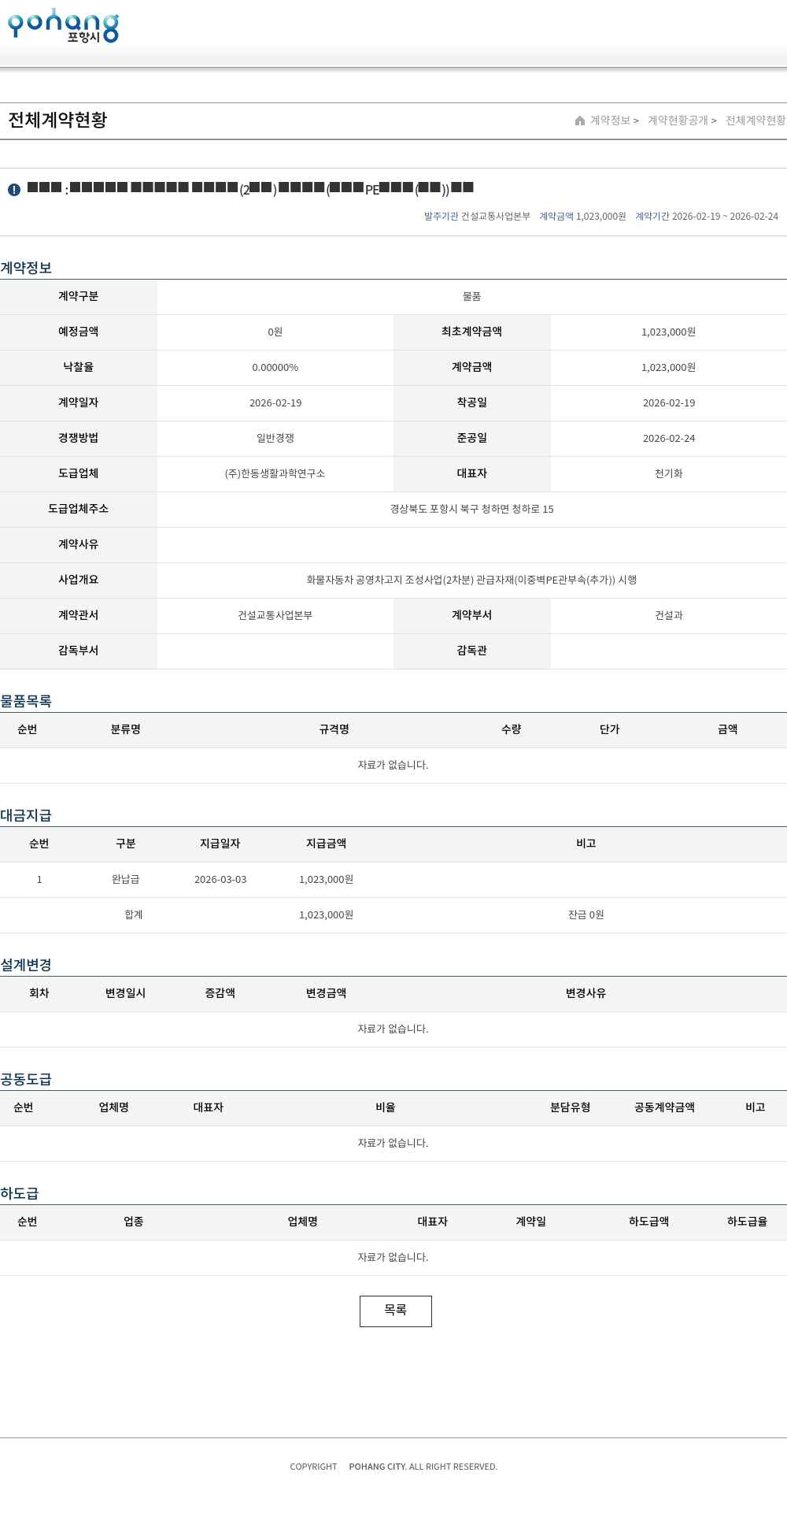This screenshot has height=1517, width=787.
Task: Click the 규격명 column header in 물품목록
Action: pyautogui.click(x=334, y=729)
